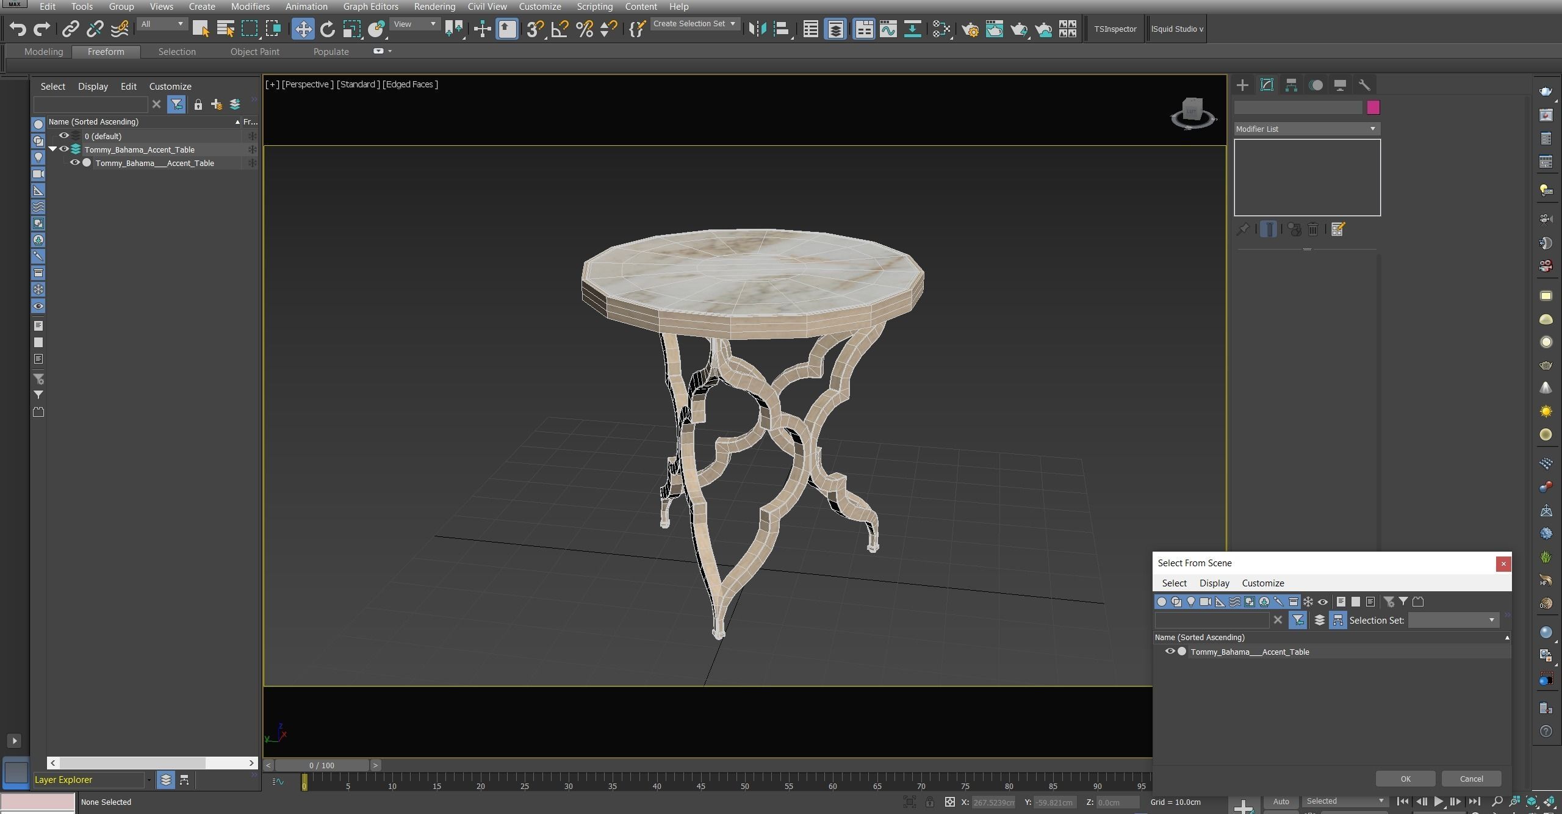Image resolution: width=1562 pixels, height=814 pixels.
Task: Select the Move tool in main toolbar
Action: pos(303,29)
